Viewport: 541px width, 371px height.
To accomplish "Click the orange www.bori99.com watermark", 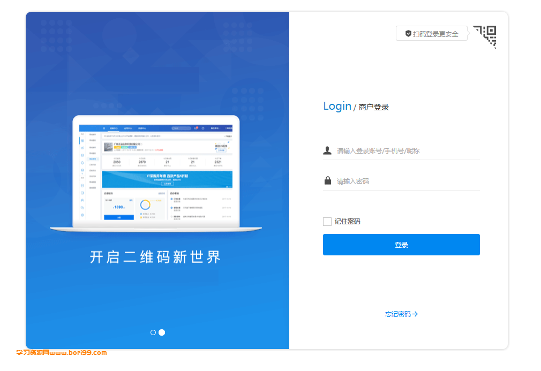I will point(62,353).
